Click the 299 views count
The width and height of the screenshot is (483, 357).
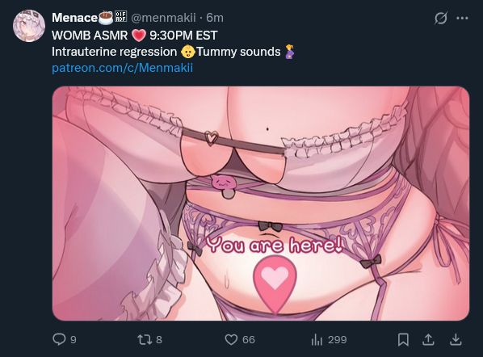[x=338, y=340]
